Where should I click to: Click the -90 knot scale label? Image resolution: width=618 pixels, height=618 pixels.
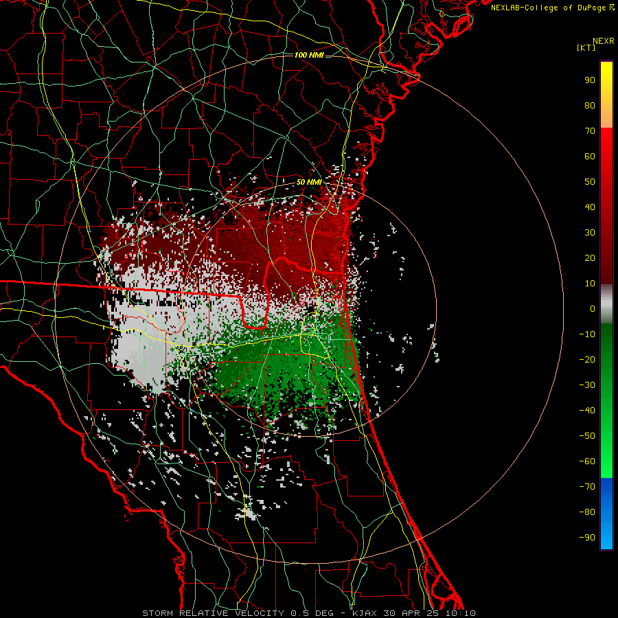coord(587,538)
